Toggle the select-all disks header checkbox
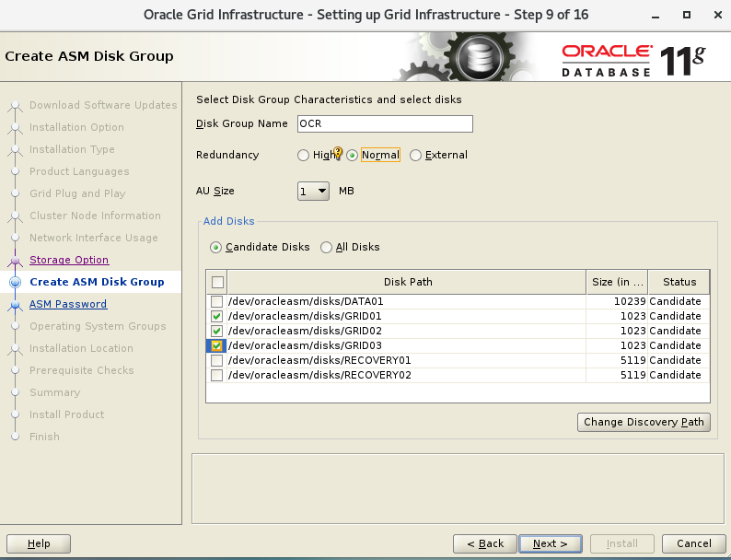Screen dimensions: 731x560 (217, 282)
